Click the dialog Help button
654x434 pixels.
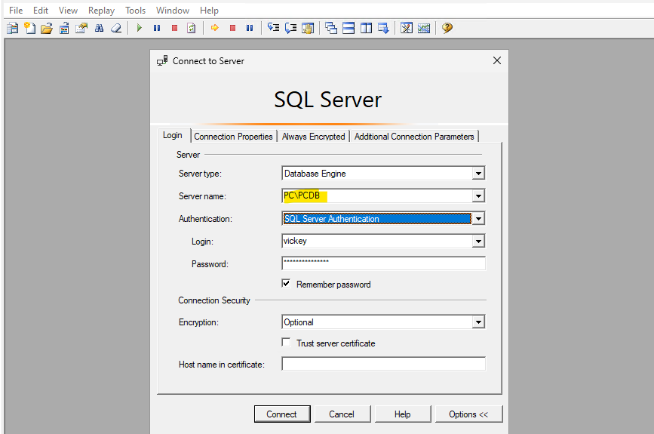click(403, 414)
